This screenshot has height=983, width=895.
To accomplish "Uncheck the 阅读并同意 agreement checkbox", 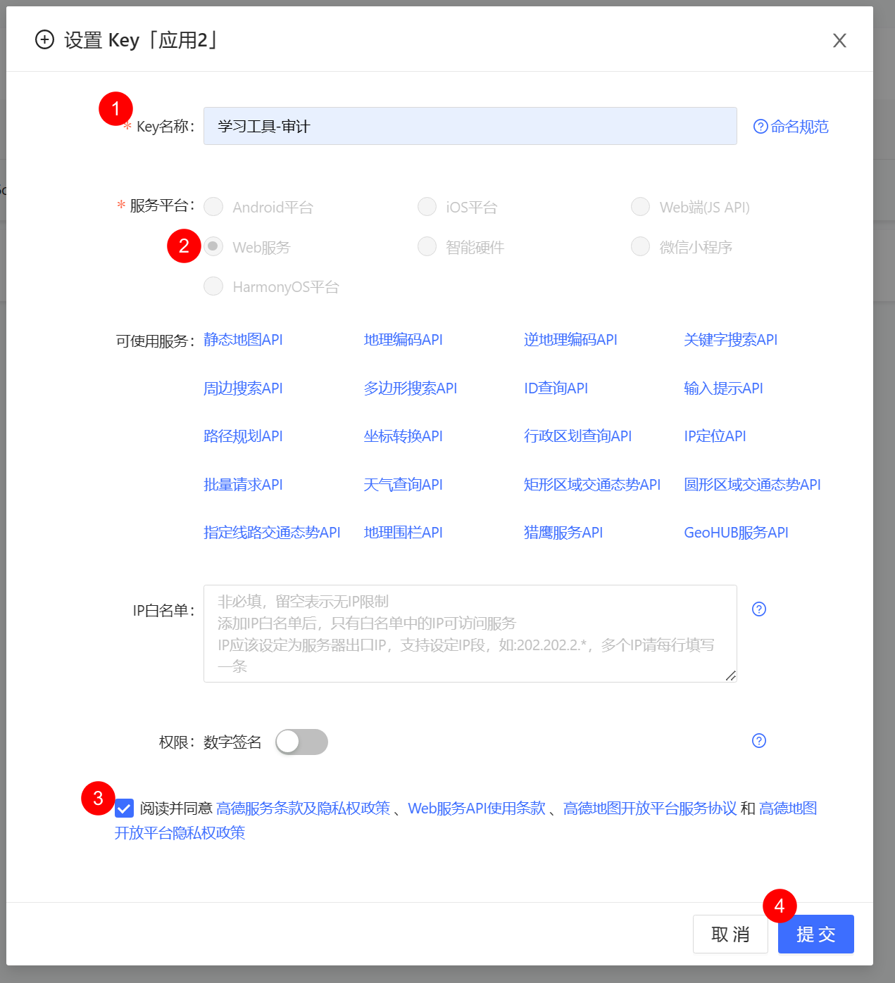I will [x=123, y=808].
